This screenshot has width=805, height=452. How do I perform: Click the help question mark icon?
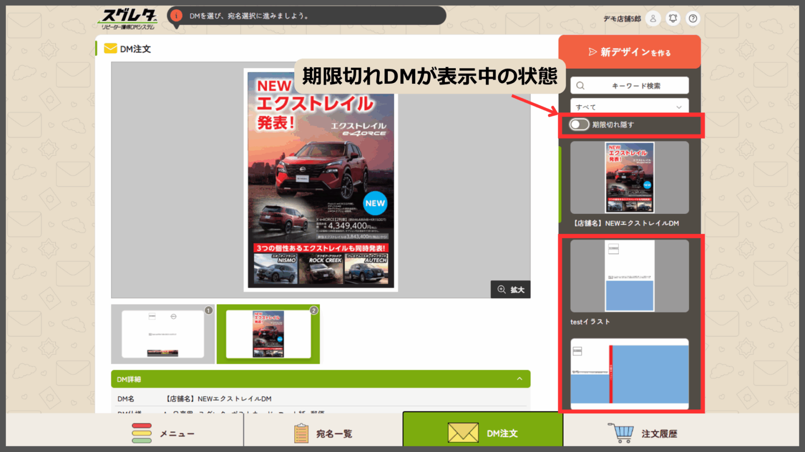point(693,19)
